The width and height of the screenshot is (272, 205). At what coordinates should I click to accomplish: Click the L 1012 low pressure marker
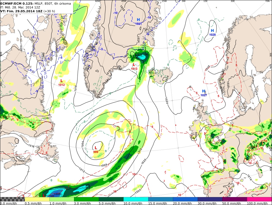click(61, 83)
